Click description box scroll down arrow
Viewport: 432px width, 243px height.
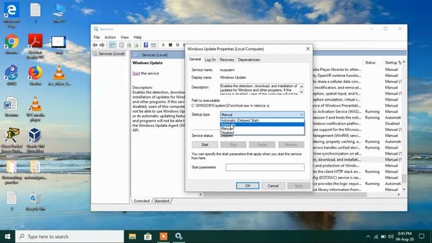click(302, 92)
